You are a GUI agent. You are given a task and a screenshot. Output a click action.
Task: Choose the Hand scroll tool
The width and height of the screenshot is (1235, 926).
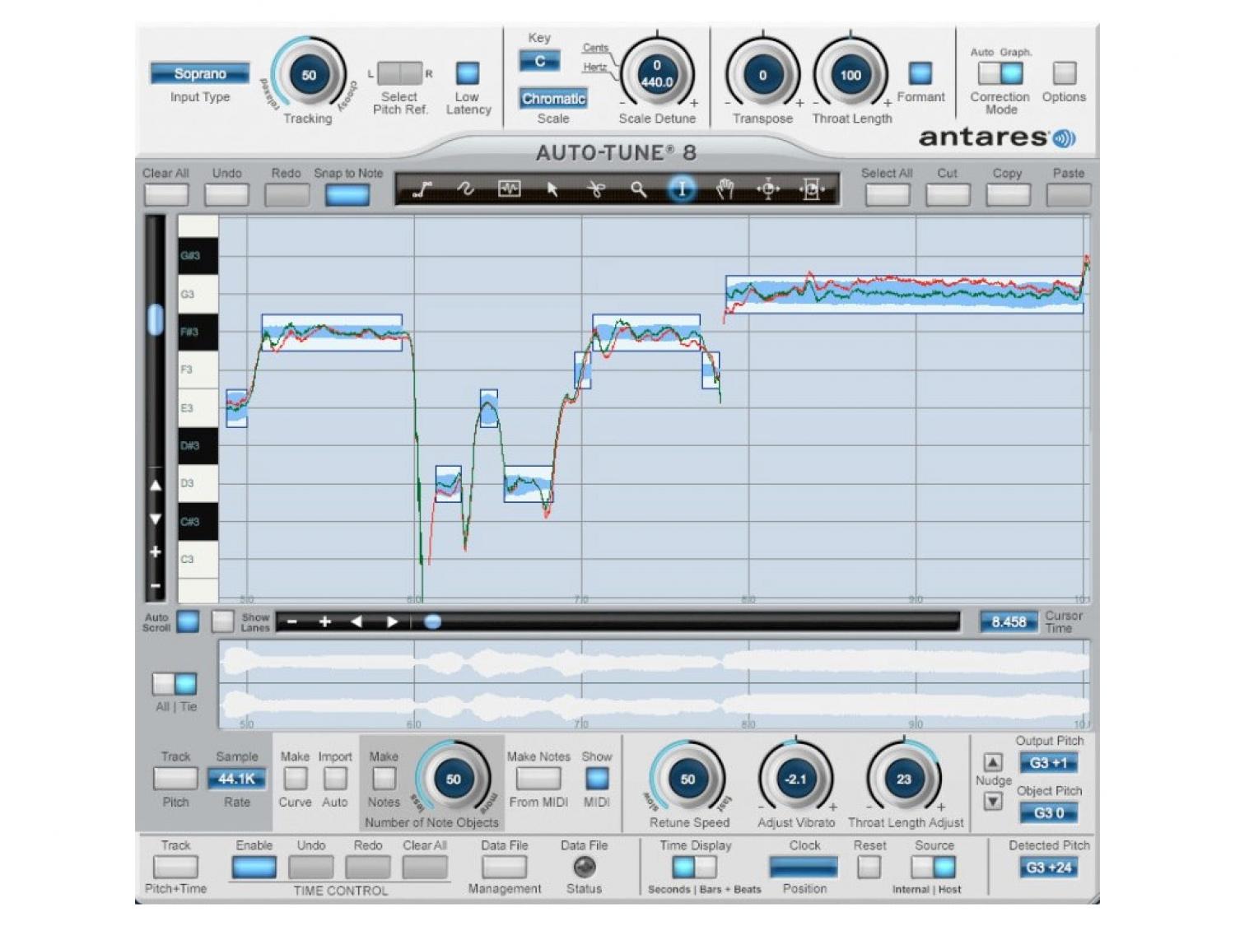725,190
